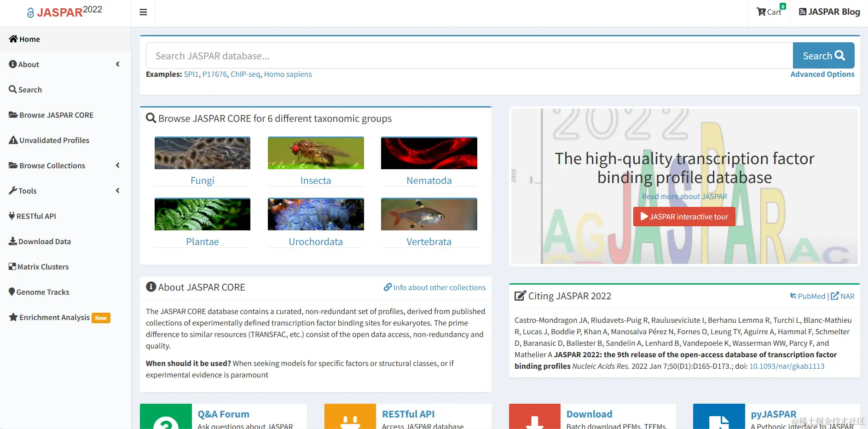This screenshot has width=868, height=429.
Task: Open the Q&A Forum heading link
Action: (x=223, y=414)
